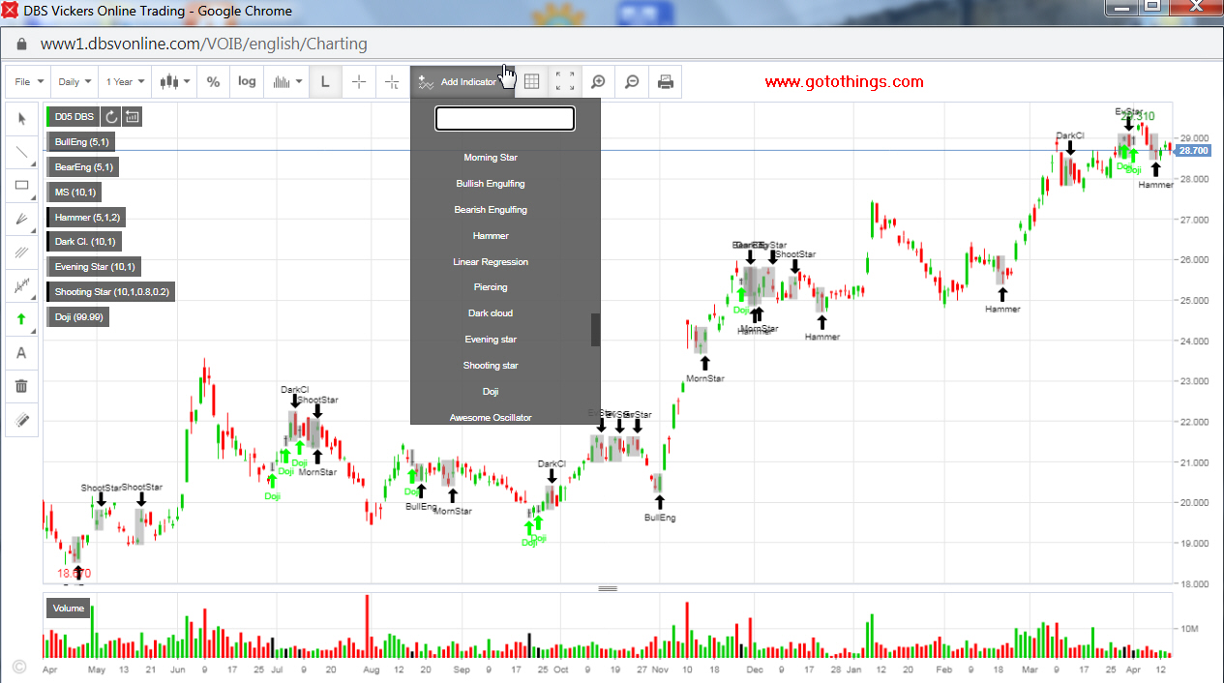Toggle the chart grid lines
1224x683 pixels.
click(531, 82)
